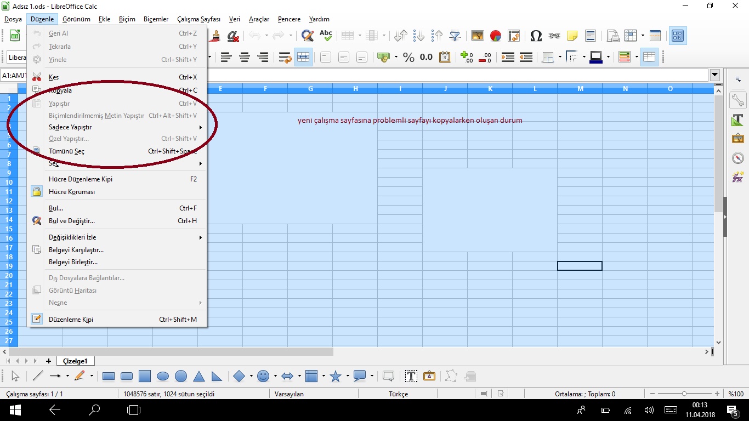Sort descending using the toolbar icon
This screenshot has width=749, height=421.
tap(437, 36)
